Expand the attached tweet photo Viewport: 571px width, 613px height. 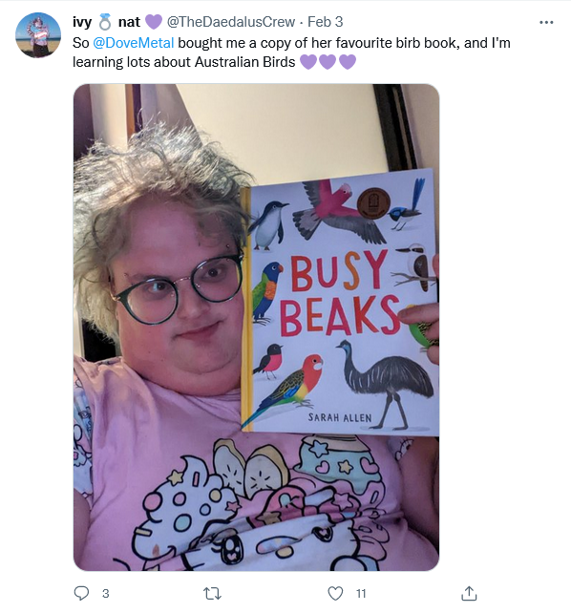(x=256, y=328)
